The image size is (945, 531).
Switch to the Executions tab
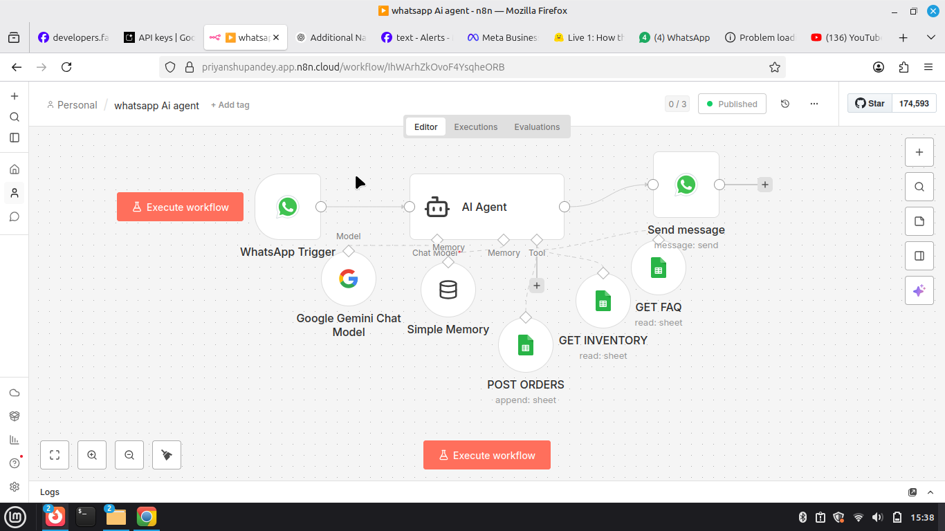[476, 127]
